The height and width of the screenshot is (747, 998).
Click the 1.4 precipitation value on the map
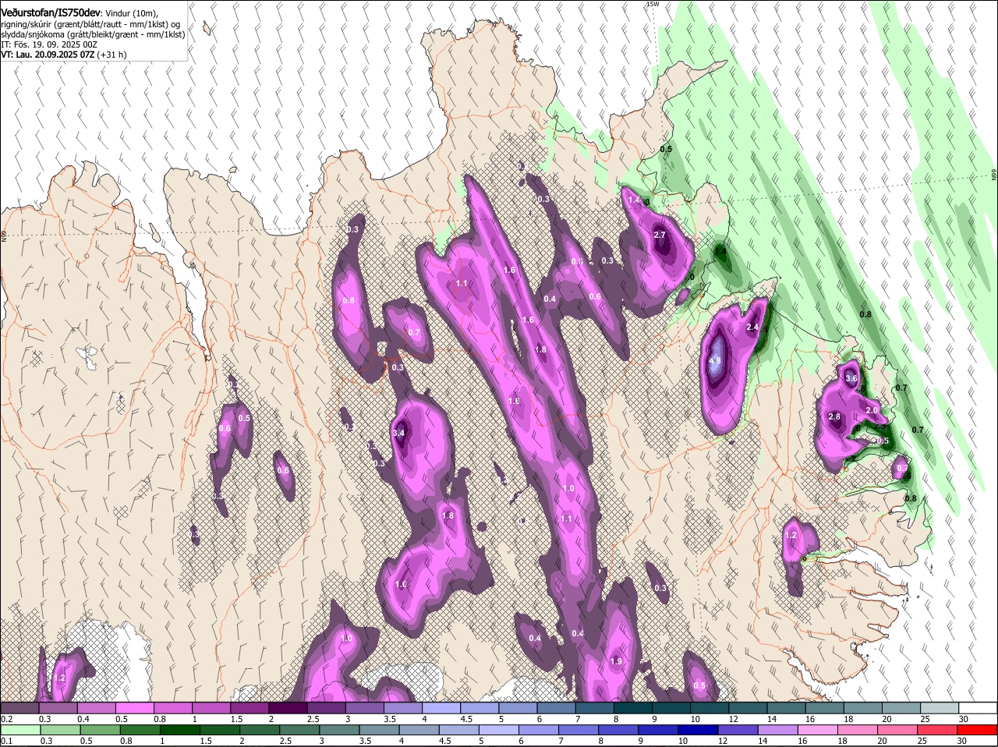coord(634,200)
